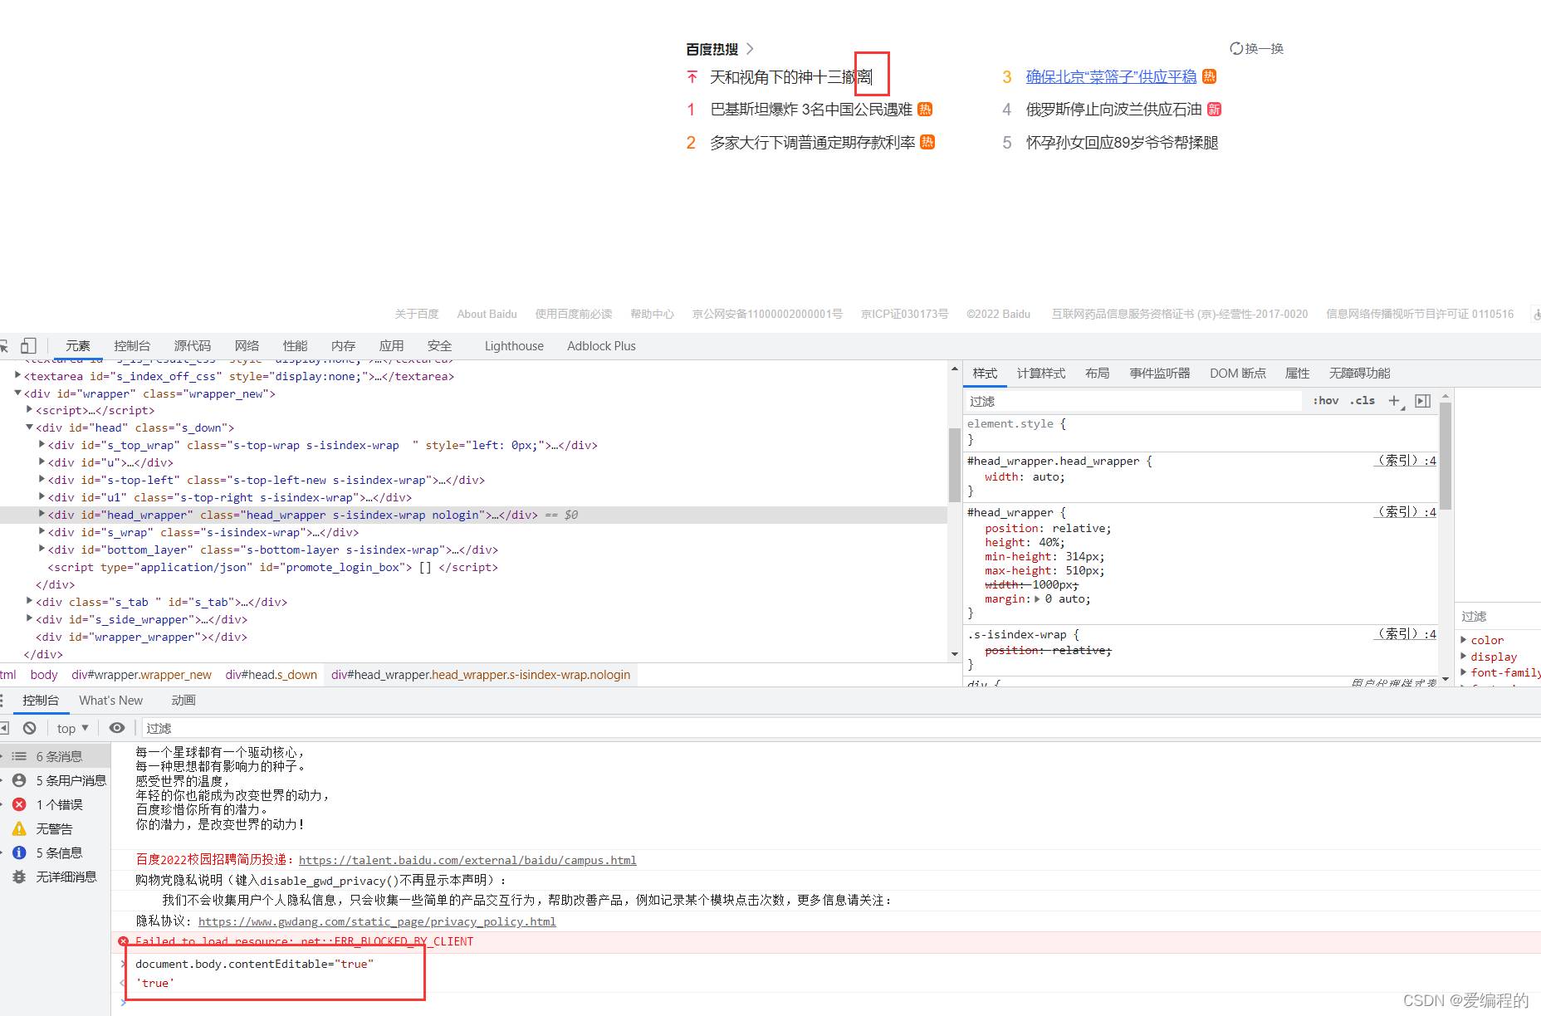This screenshot has height=1016, width=1541.
Task: Toggle the .cls element classes button
Action: pyautogui.click(x=1362, y=401)
